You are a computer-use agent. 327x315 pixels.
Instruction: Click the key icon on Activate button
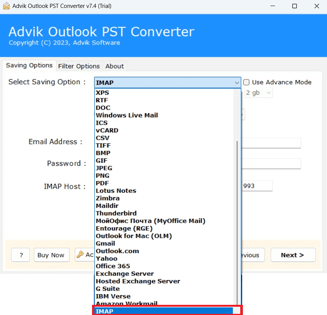(x=80, y=254)
